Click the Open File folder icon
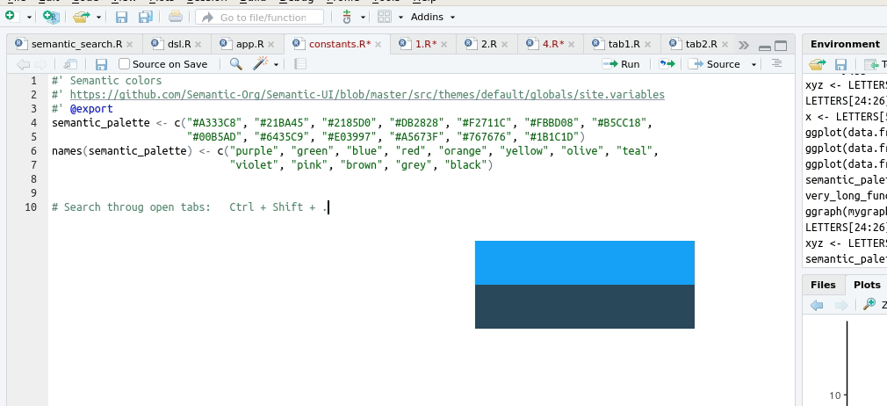The image size is (887, 406). click(x=82, y=17)
